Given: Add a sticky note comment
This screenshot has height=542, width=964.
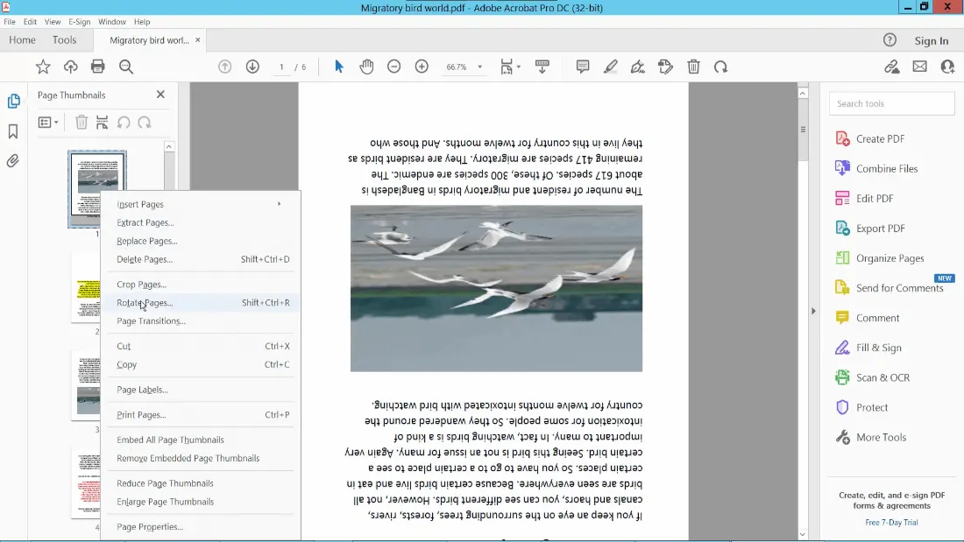Looking at the screenshot, I should click(583, 67).
